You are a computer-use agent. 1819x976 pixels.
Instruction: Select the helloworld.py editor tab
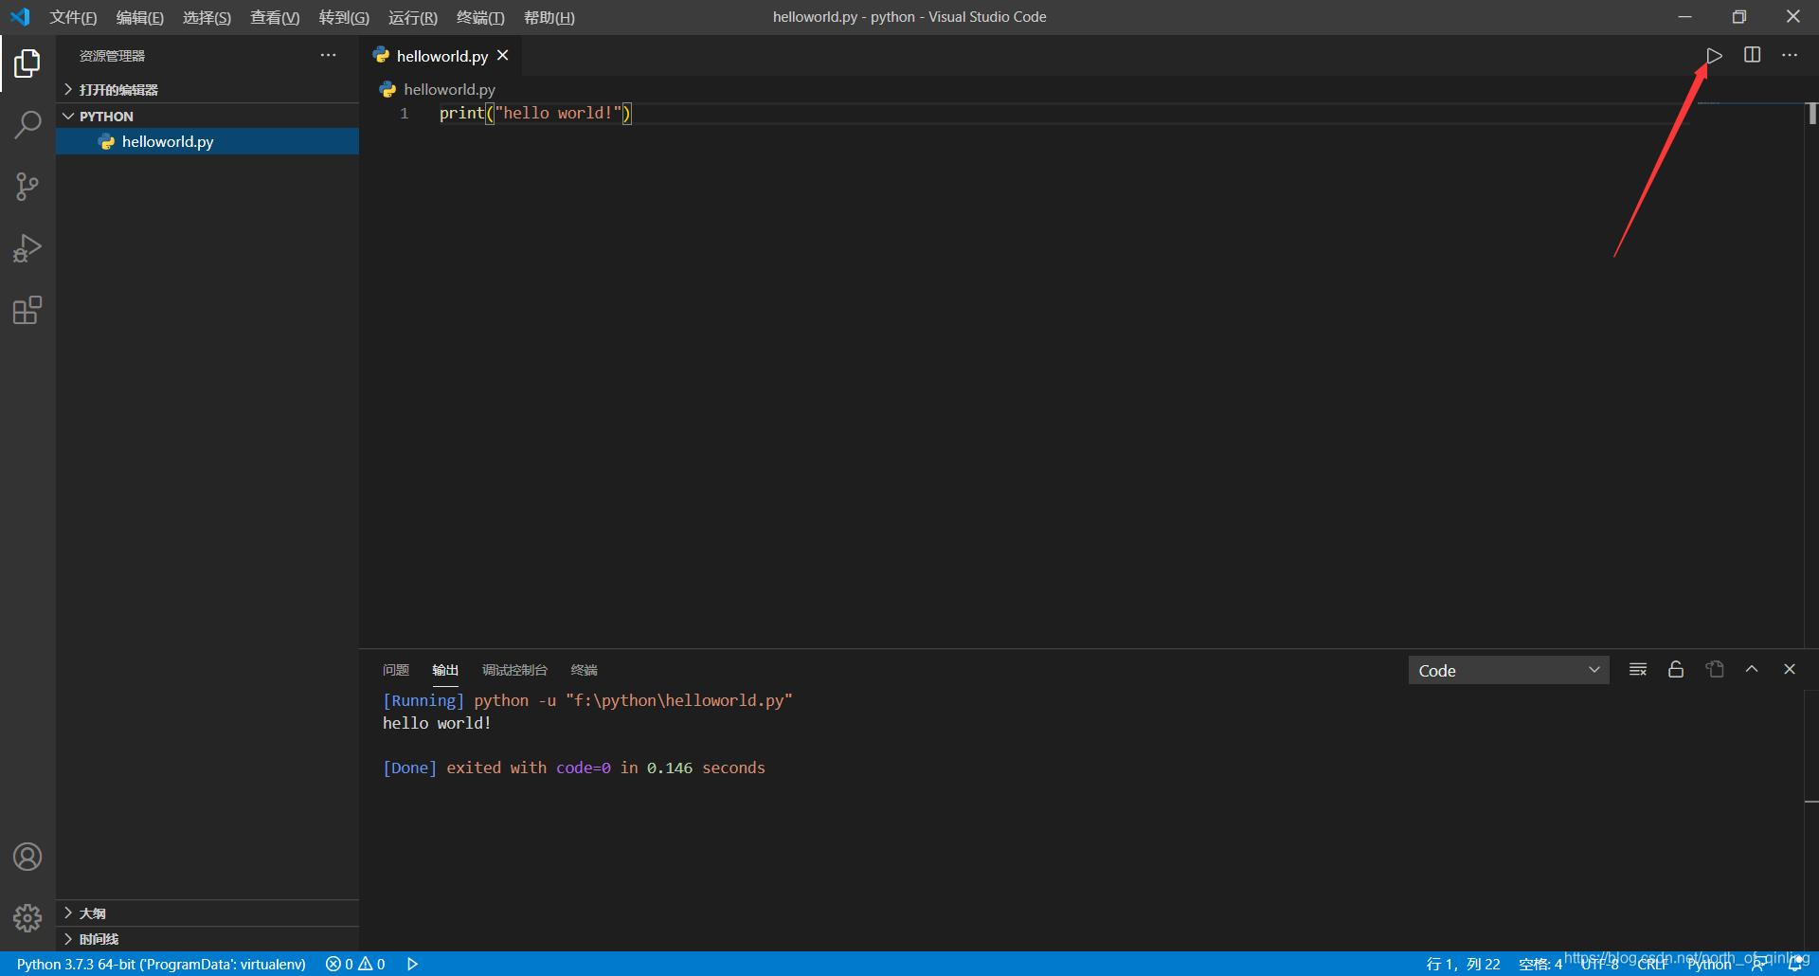pyautogui.click(x=441, y=56)
